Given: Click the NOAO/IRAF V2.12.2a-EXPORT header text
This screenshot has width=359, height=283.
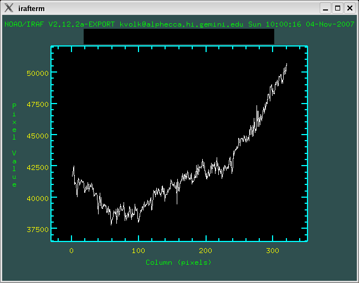Looking at the screenshot, I should click(x=59, y=24).
